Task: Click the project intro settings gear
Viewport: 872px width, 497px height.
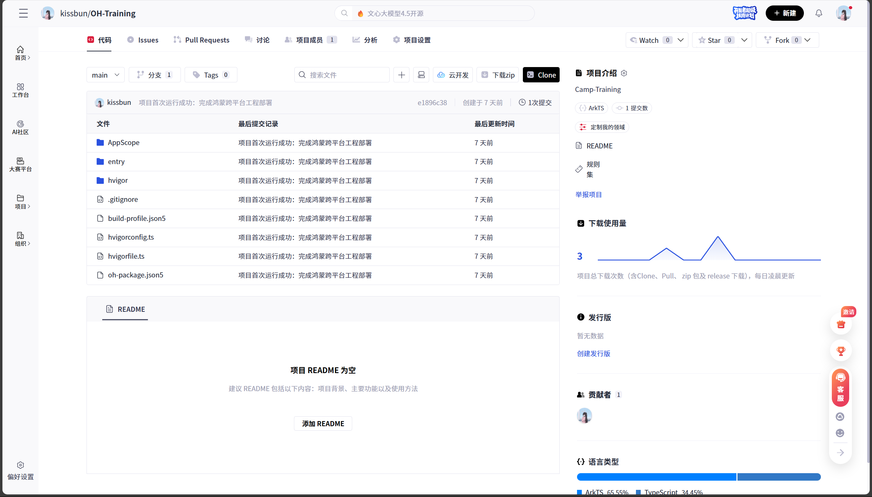Action: [624, 73]
